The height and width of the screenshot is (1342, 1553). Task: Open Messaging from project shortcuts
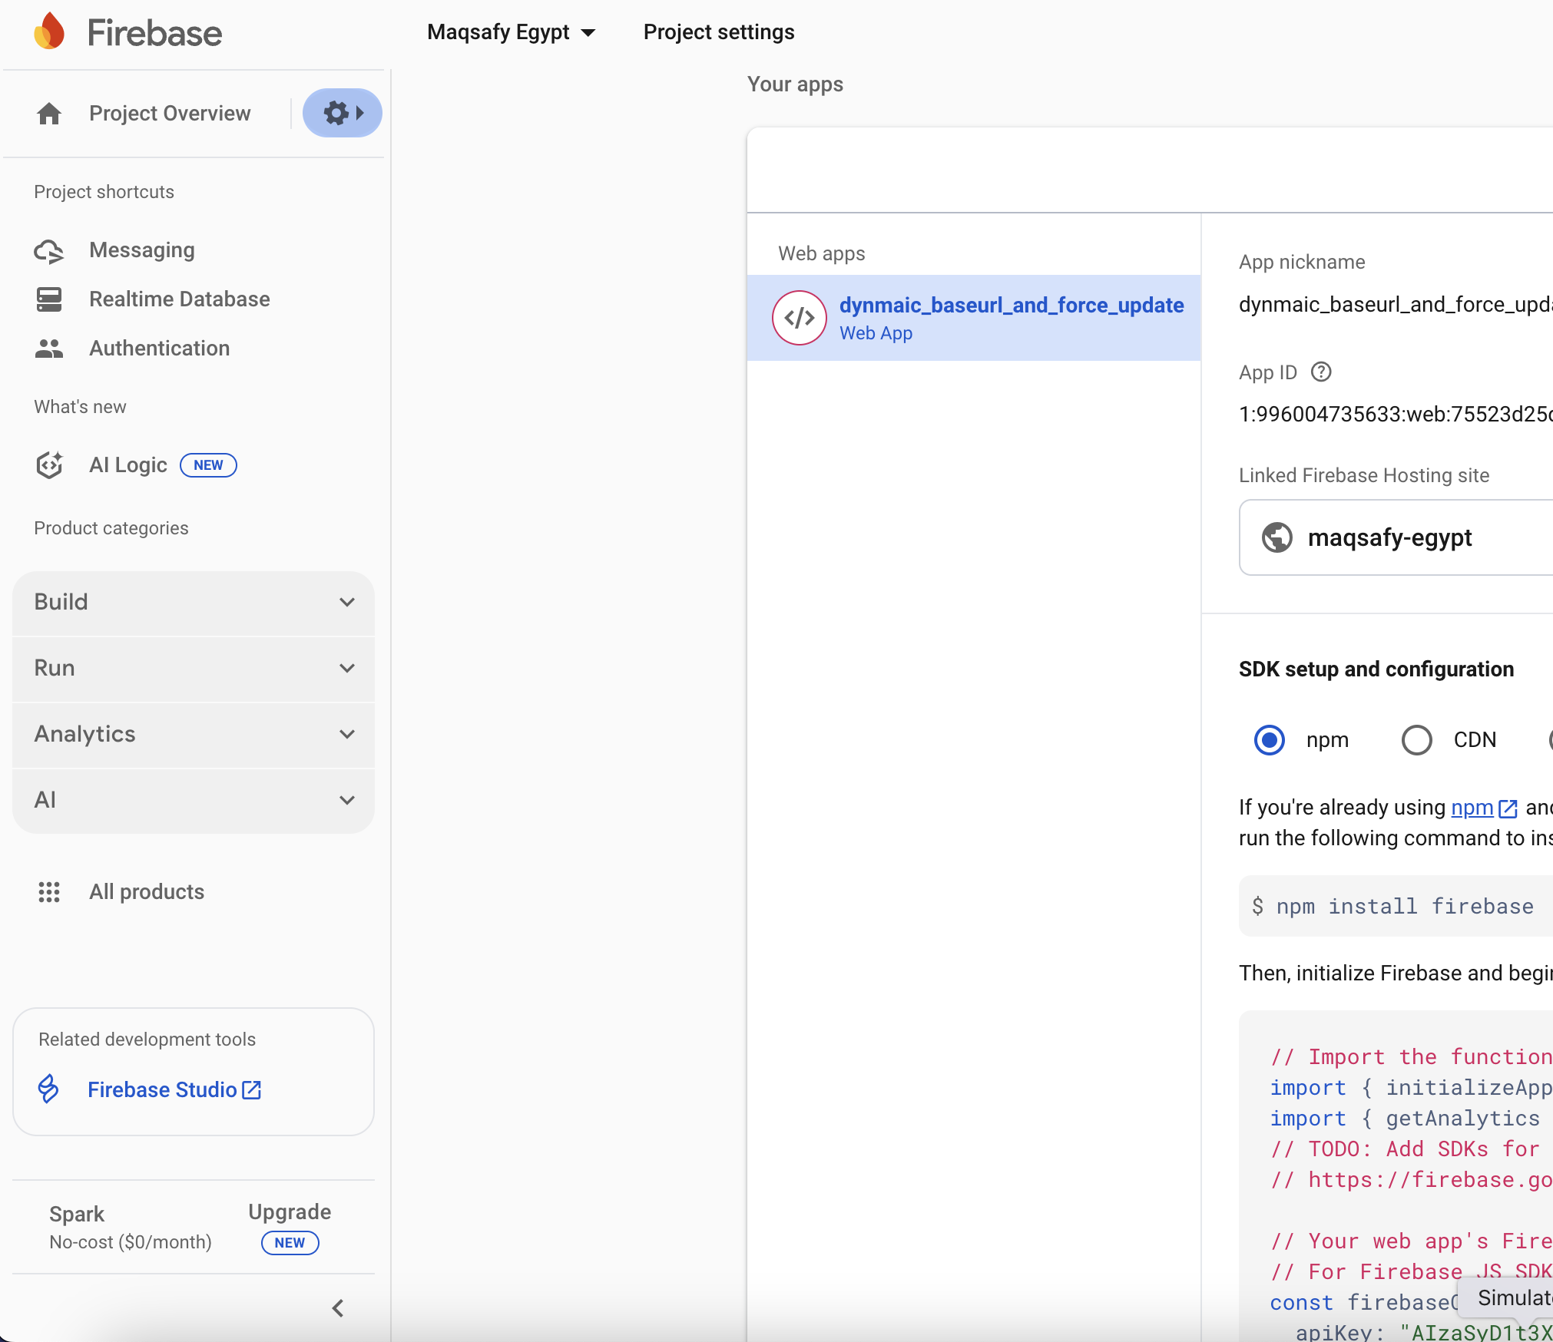pyautogui.click(x=141, y=250)
